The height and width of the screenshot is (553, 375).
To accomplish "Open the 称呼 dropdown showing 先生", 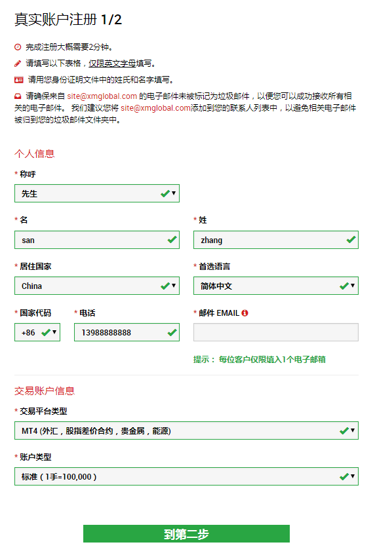I will tap(97, 193).
